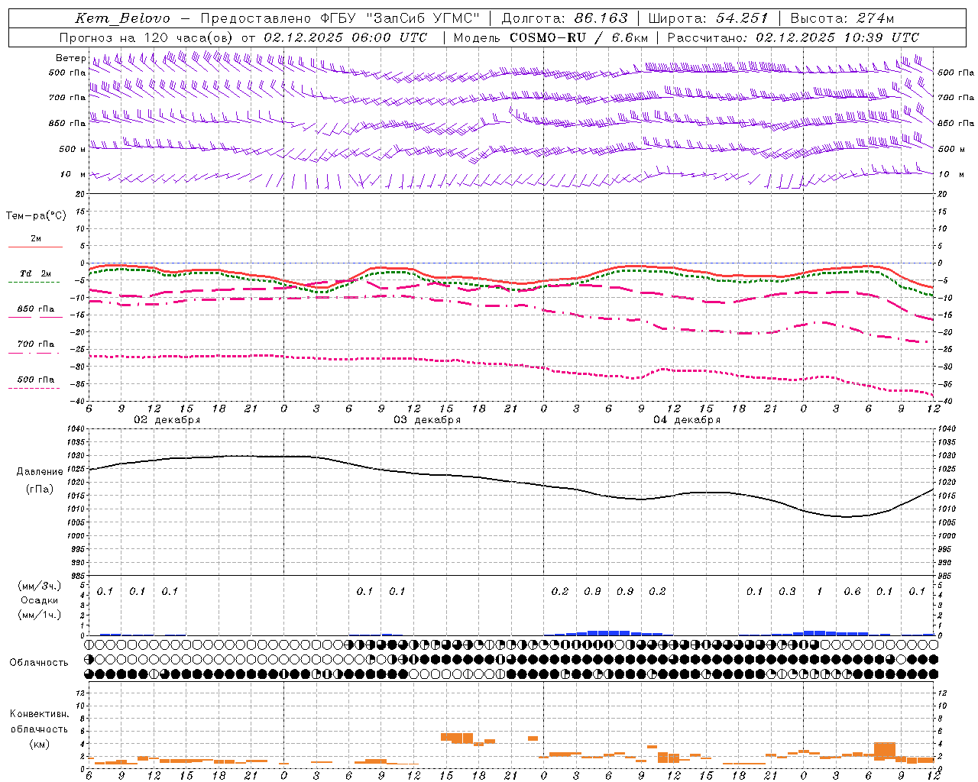978x782 pixels.
Task: Click the 850 гПа temperature legend entry
Action: click(x=36, y=309)
